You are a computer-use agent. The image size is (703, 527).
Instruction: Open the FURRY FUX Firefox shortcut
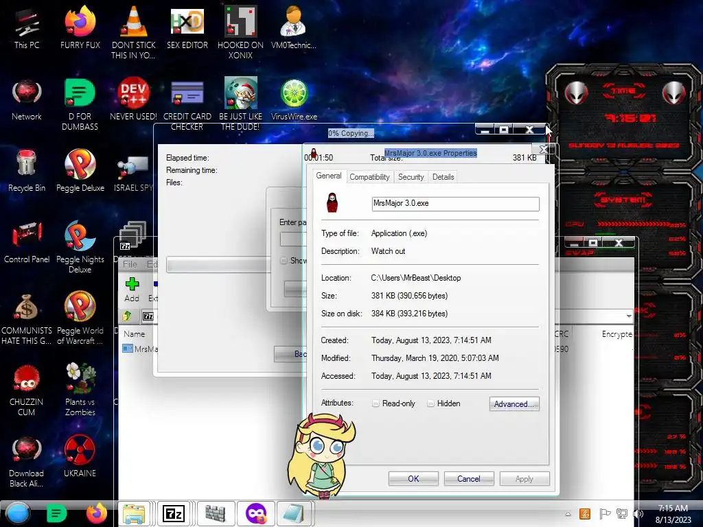click(80, 29)
